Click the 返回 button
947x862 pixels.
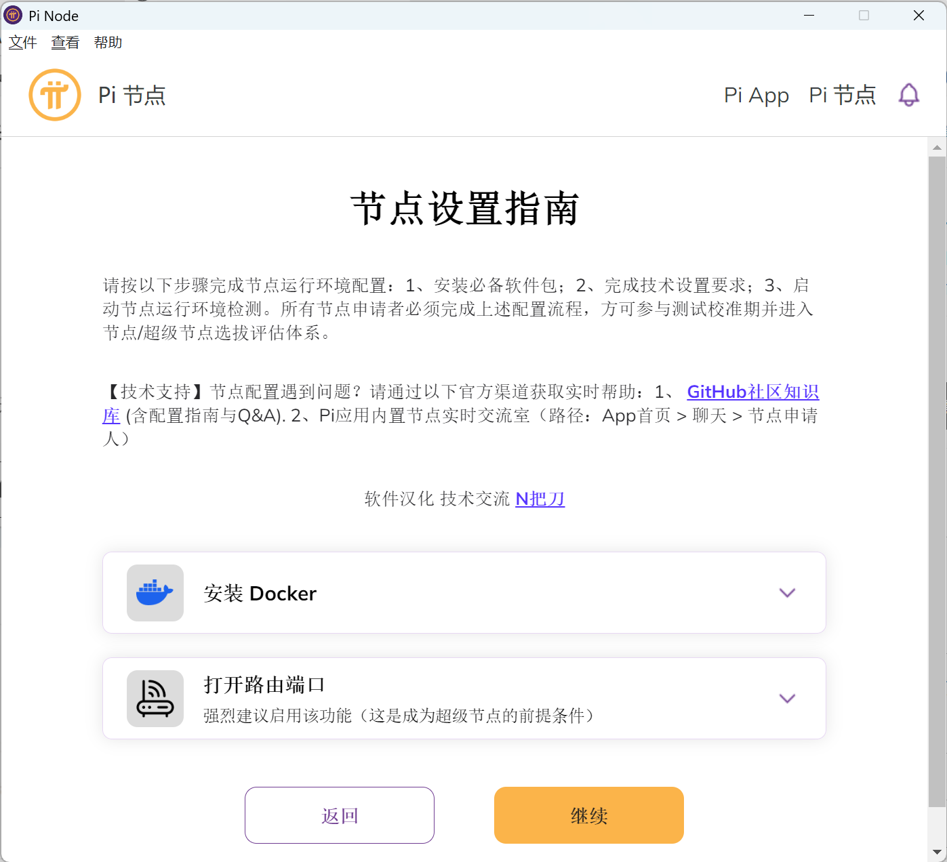(340, 815)
